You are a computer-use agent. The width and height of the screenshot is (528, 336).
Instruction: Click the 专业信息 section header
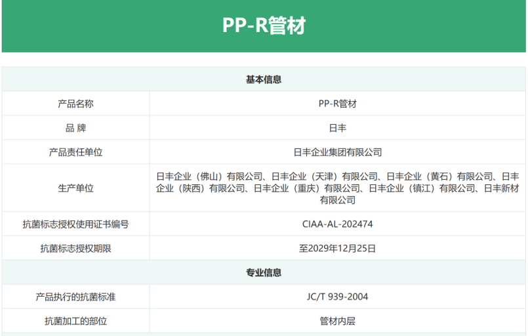pyautogui.click(x=264, y=272)
